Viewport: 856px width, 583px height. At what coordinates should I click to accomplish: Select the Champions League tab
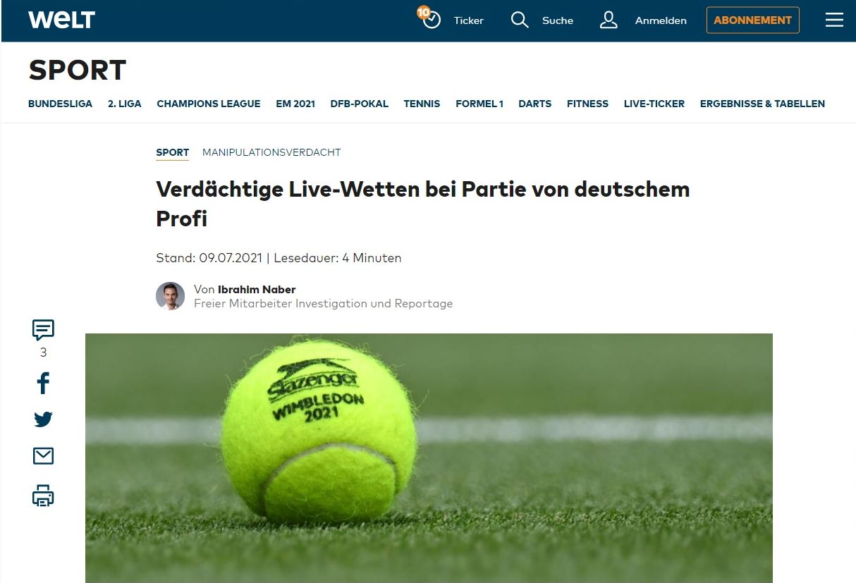coord(209,104)
